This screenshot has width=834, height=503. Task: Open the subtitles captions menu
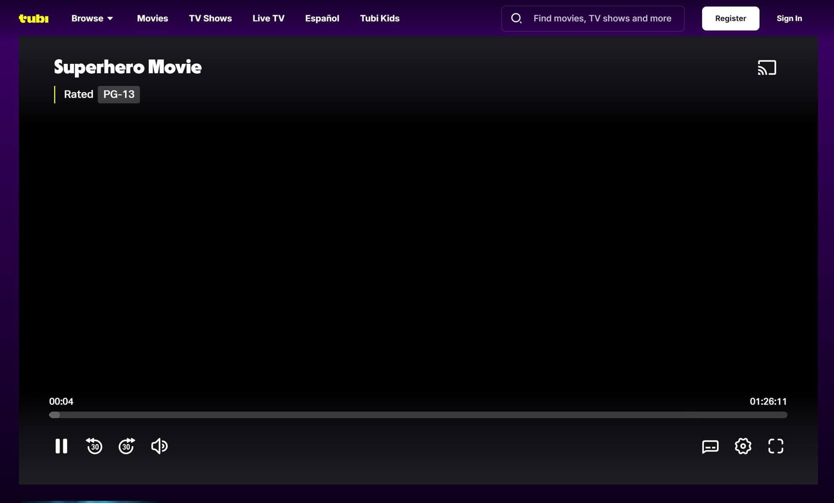pos(710,446)
